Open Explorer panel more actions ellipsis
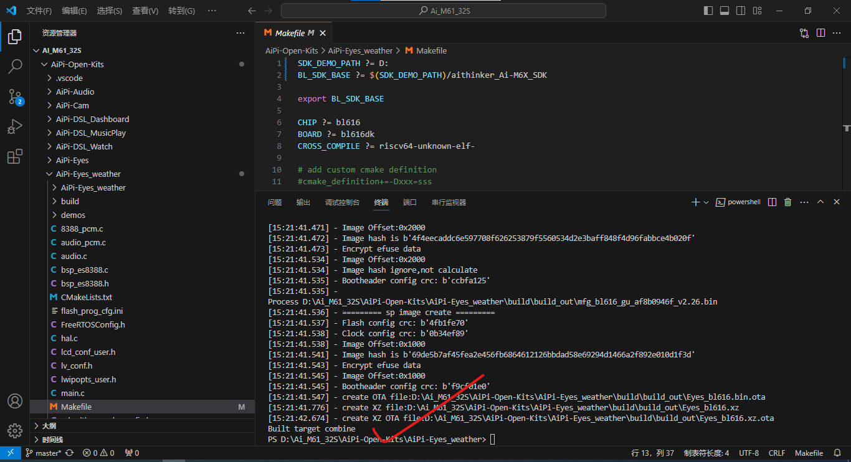The height and width of the screenshot is (462, 851). click(240, 33)
